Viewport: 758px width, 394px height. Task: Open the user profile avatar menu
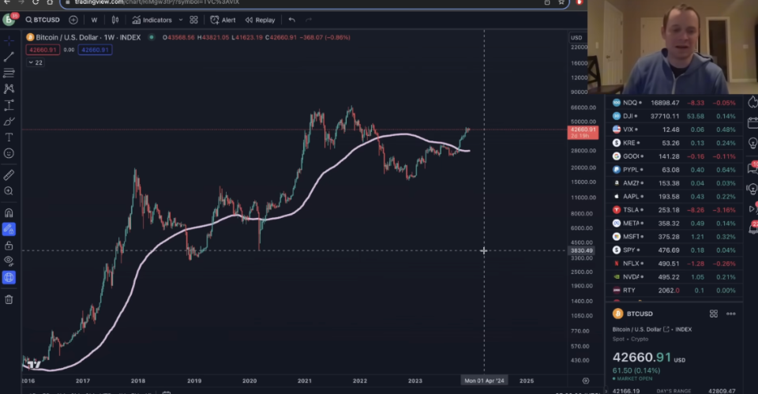(x=9, y=20)
